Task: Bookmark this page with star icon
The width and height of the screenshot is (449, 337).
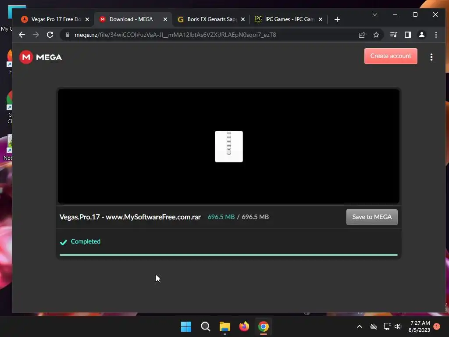Action: pos(376,35)
